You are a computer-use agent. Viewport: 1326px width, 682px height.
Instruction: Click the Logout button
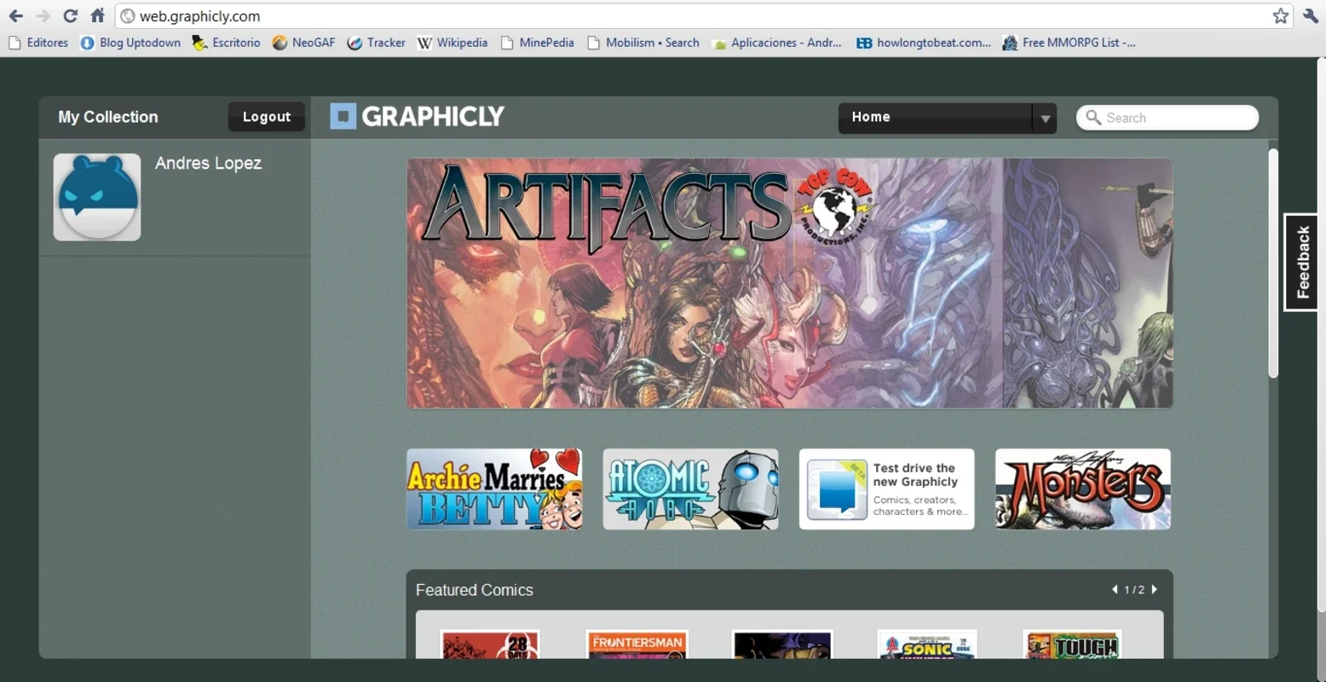click(x=267, y=117)
